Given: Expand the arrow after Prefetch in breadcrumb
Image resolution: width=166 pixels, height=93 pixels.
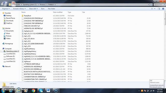Looking at the screenshot, I should (55, 5).
